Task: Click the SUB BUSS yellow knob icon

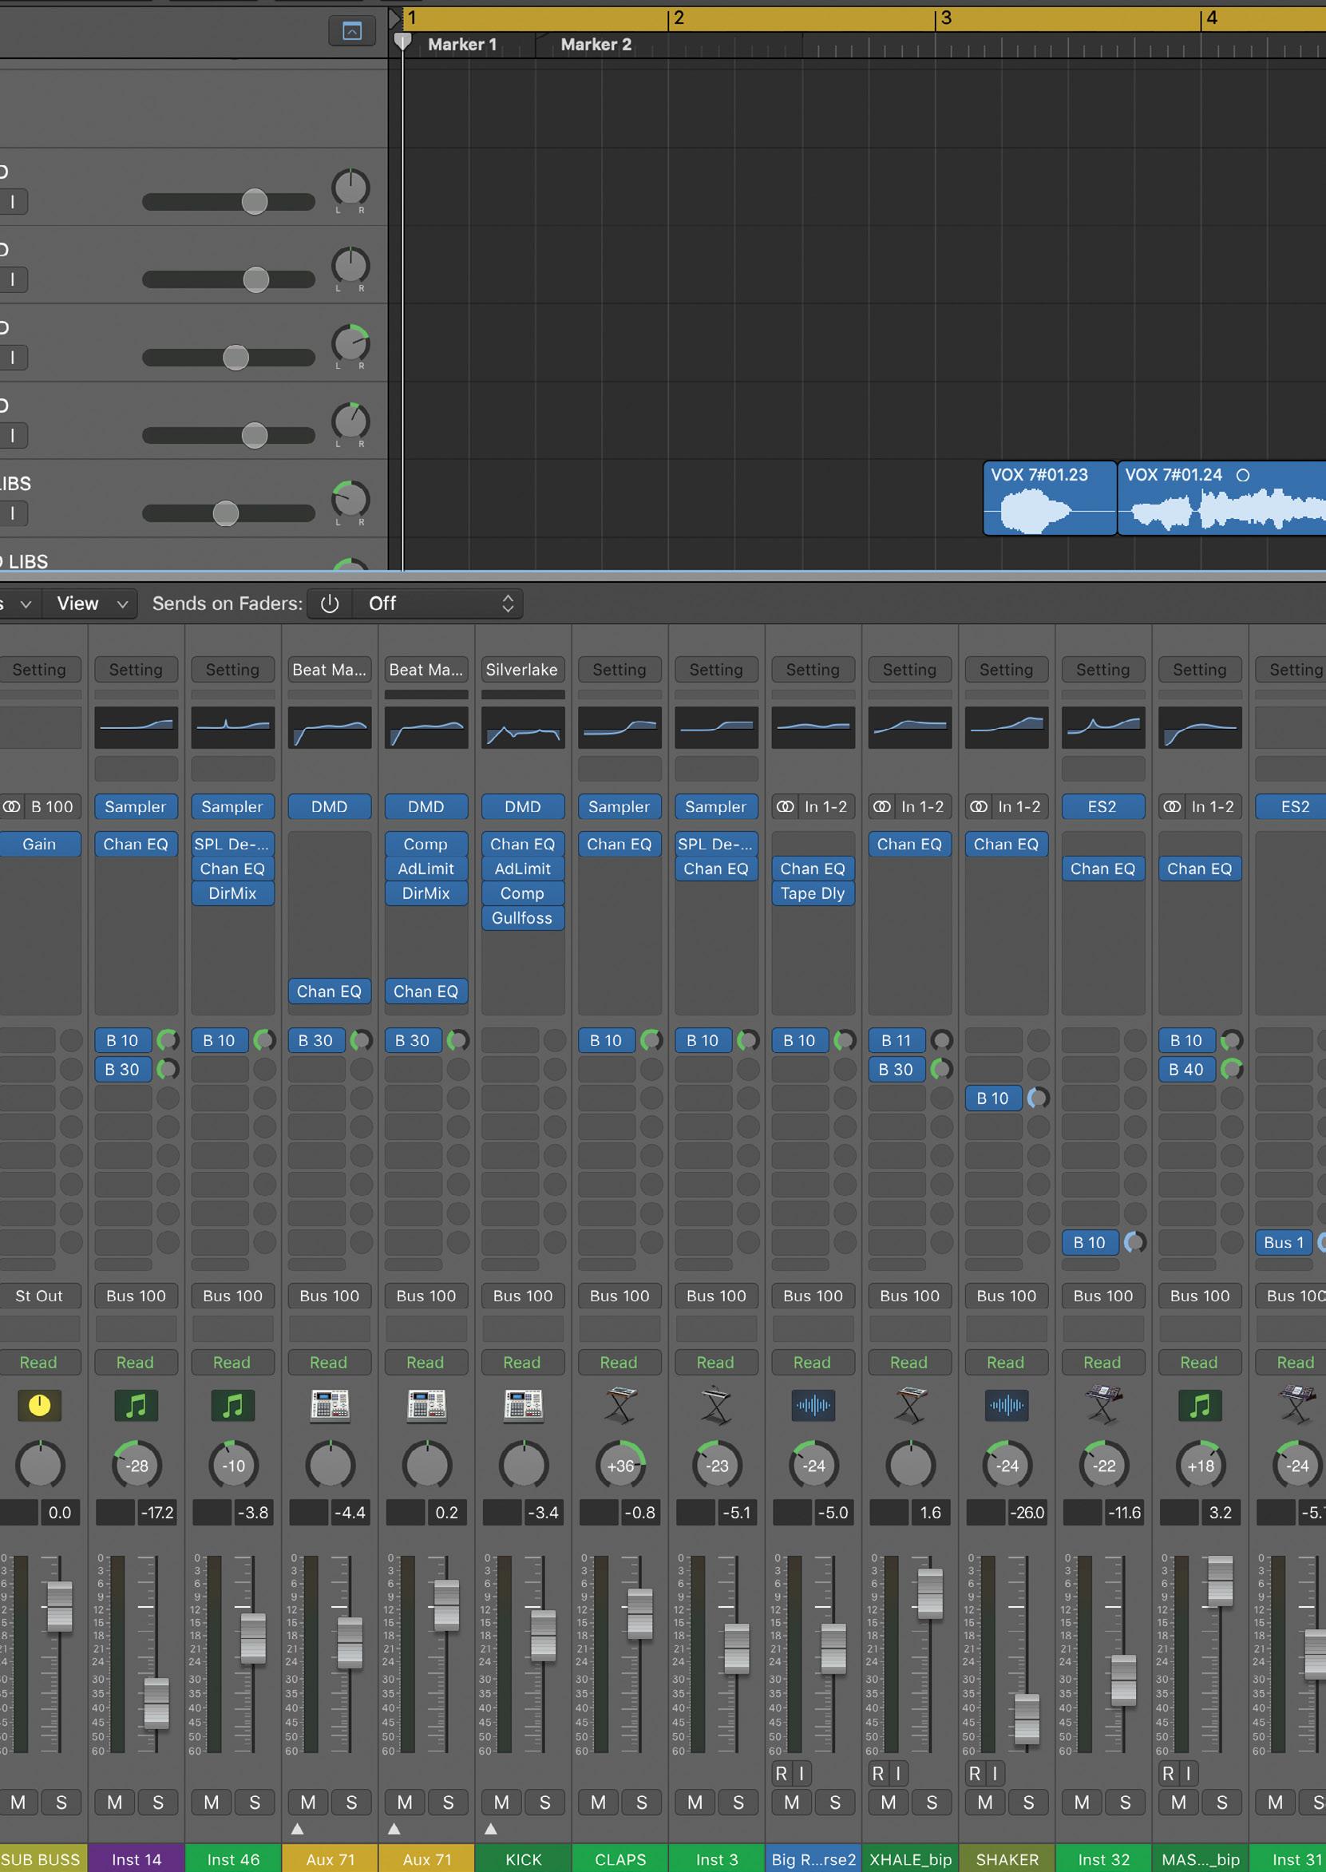Action: point(39,1405)
